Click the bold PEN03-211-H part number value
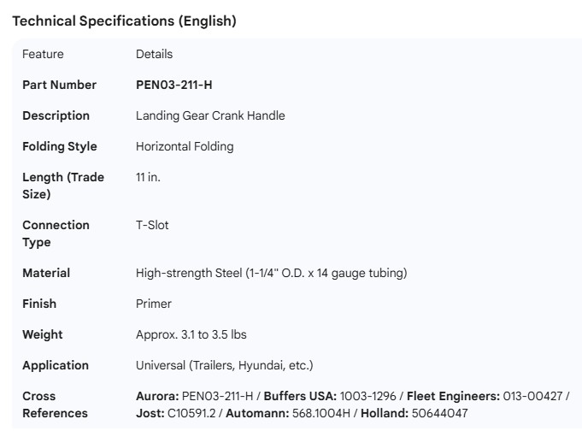Screen dimensions: 582x431 click(173, 85)
